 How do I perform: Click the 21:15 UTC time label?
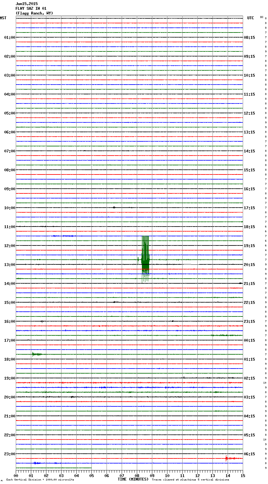pos(249,284)
